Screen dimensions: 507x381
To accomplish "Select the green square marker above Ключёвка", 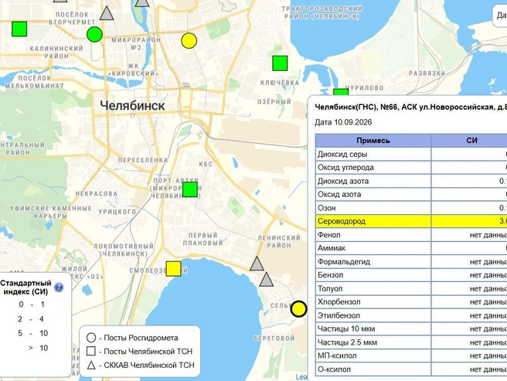I will pos(280,63).
